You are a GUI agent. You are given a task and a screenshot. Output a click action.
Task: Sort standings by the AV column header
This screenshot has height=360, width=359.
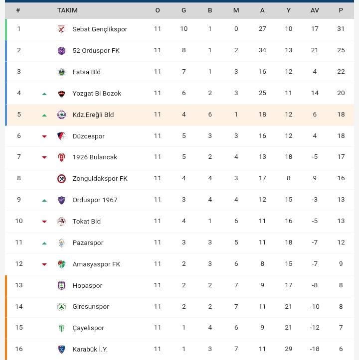tap(315, 10)
